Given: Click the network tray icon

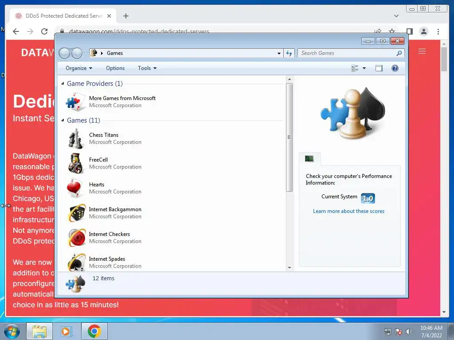Looking at the screenshot, I should coord(387,332).
